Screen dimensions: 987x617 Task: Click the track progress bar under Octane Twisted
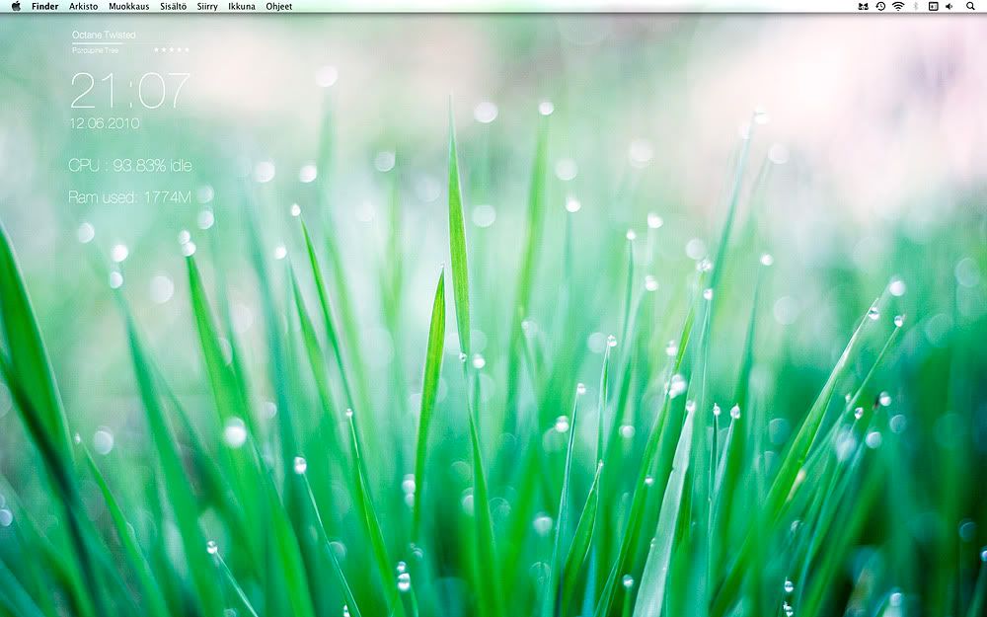click(x=130, y=43)
